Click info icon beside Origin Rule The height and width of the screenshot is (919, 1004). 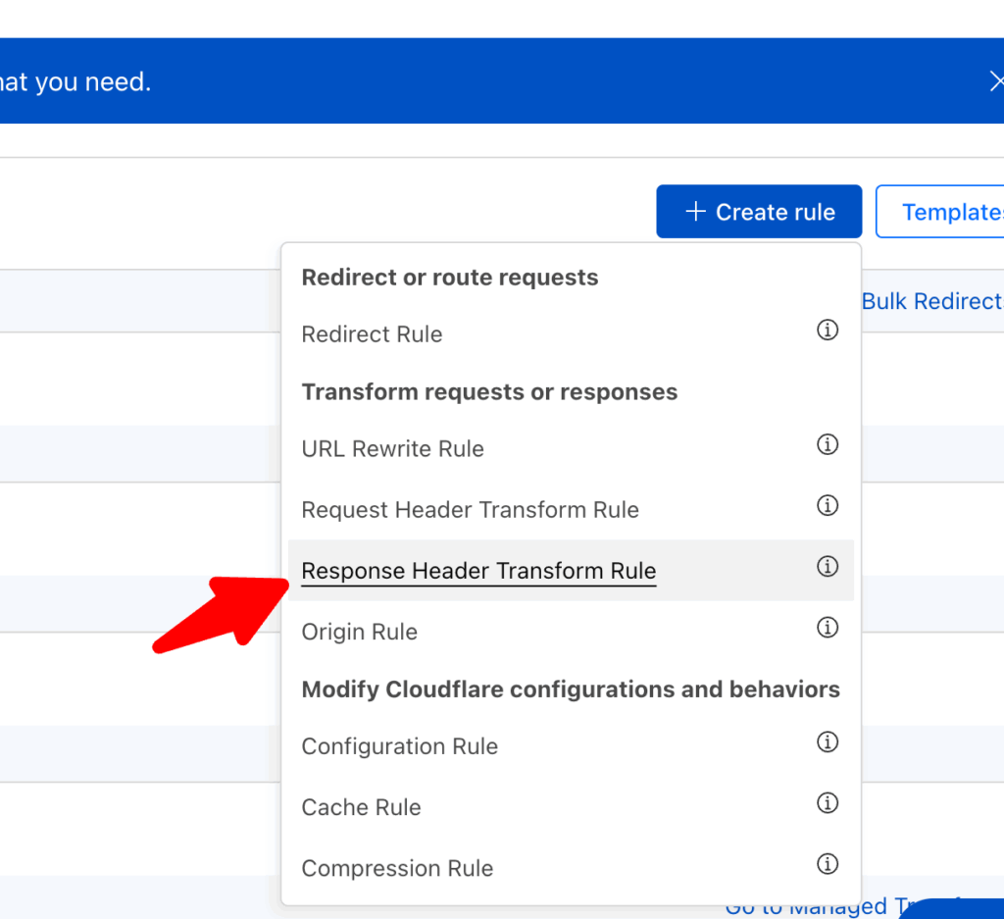(828, 627)
